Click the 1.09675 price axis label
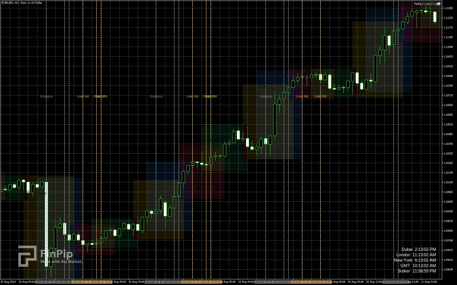Image resolution: width=457 pixels, height=285 pixels. 448,250
